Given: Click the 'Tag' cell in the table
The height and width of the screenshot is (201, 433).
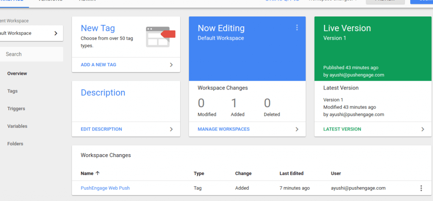Looking at the screenshot, I should (198, 188).
